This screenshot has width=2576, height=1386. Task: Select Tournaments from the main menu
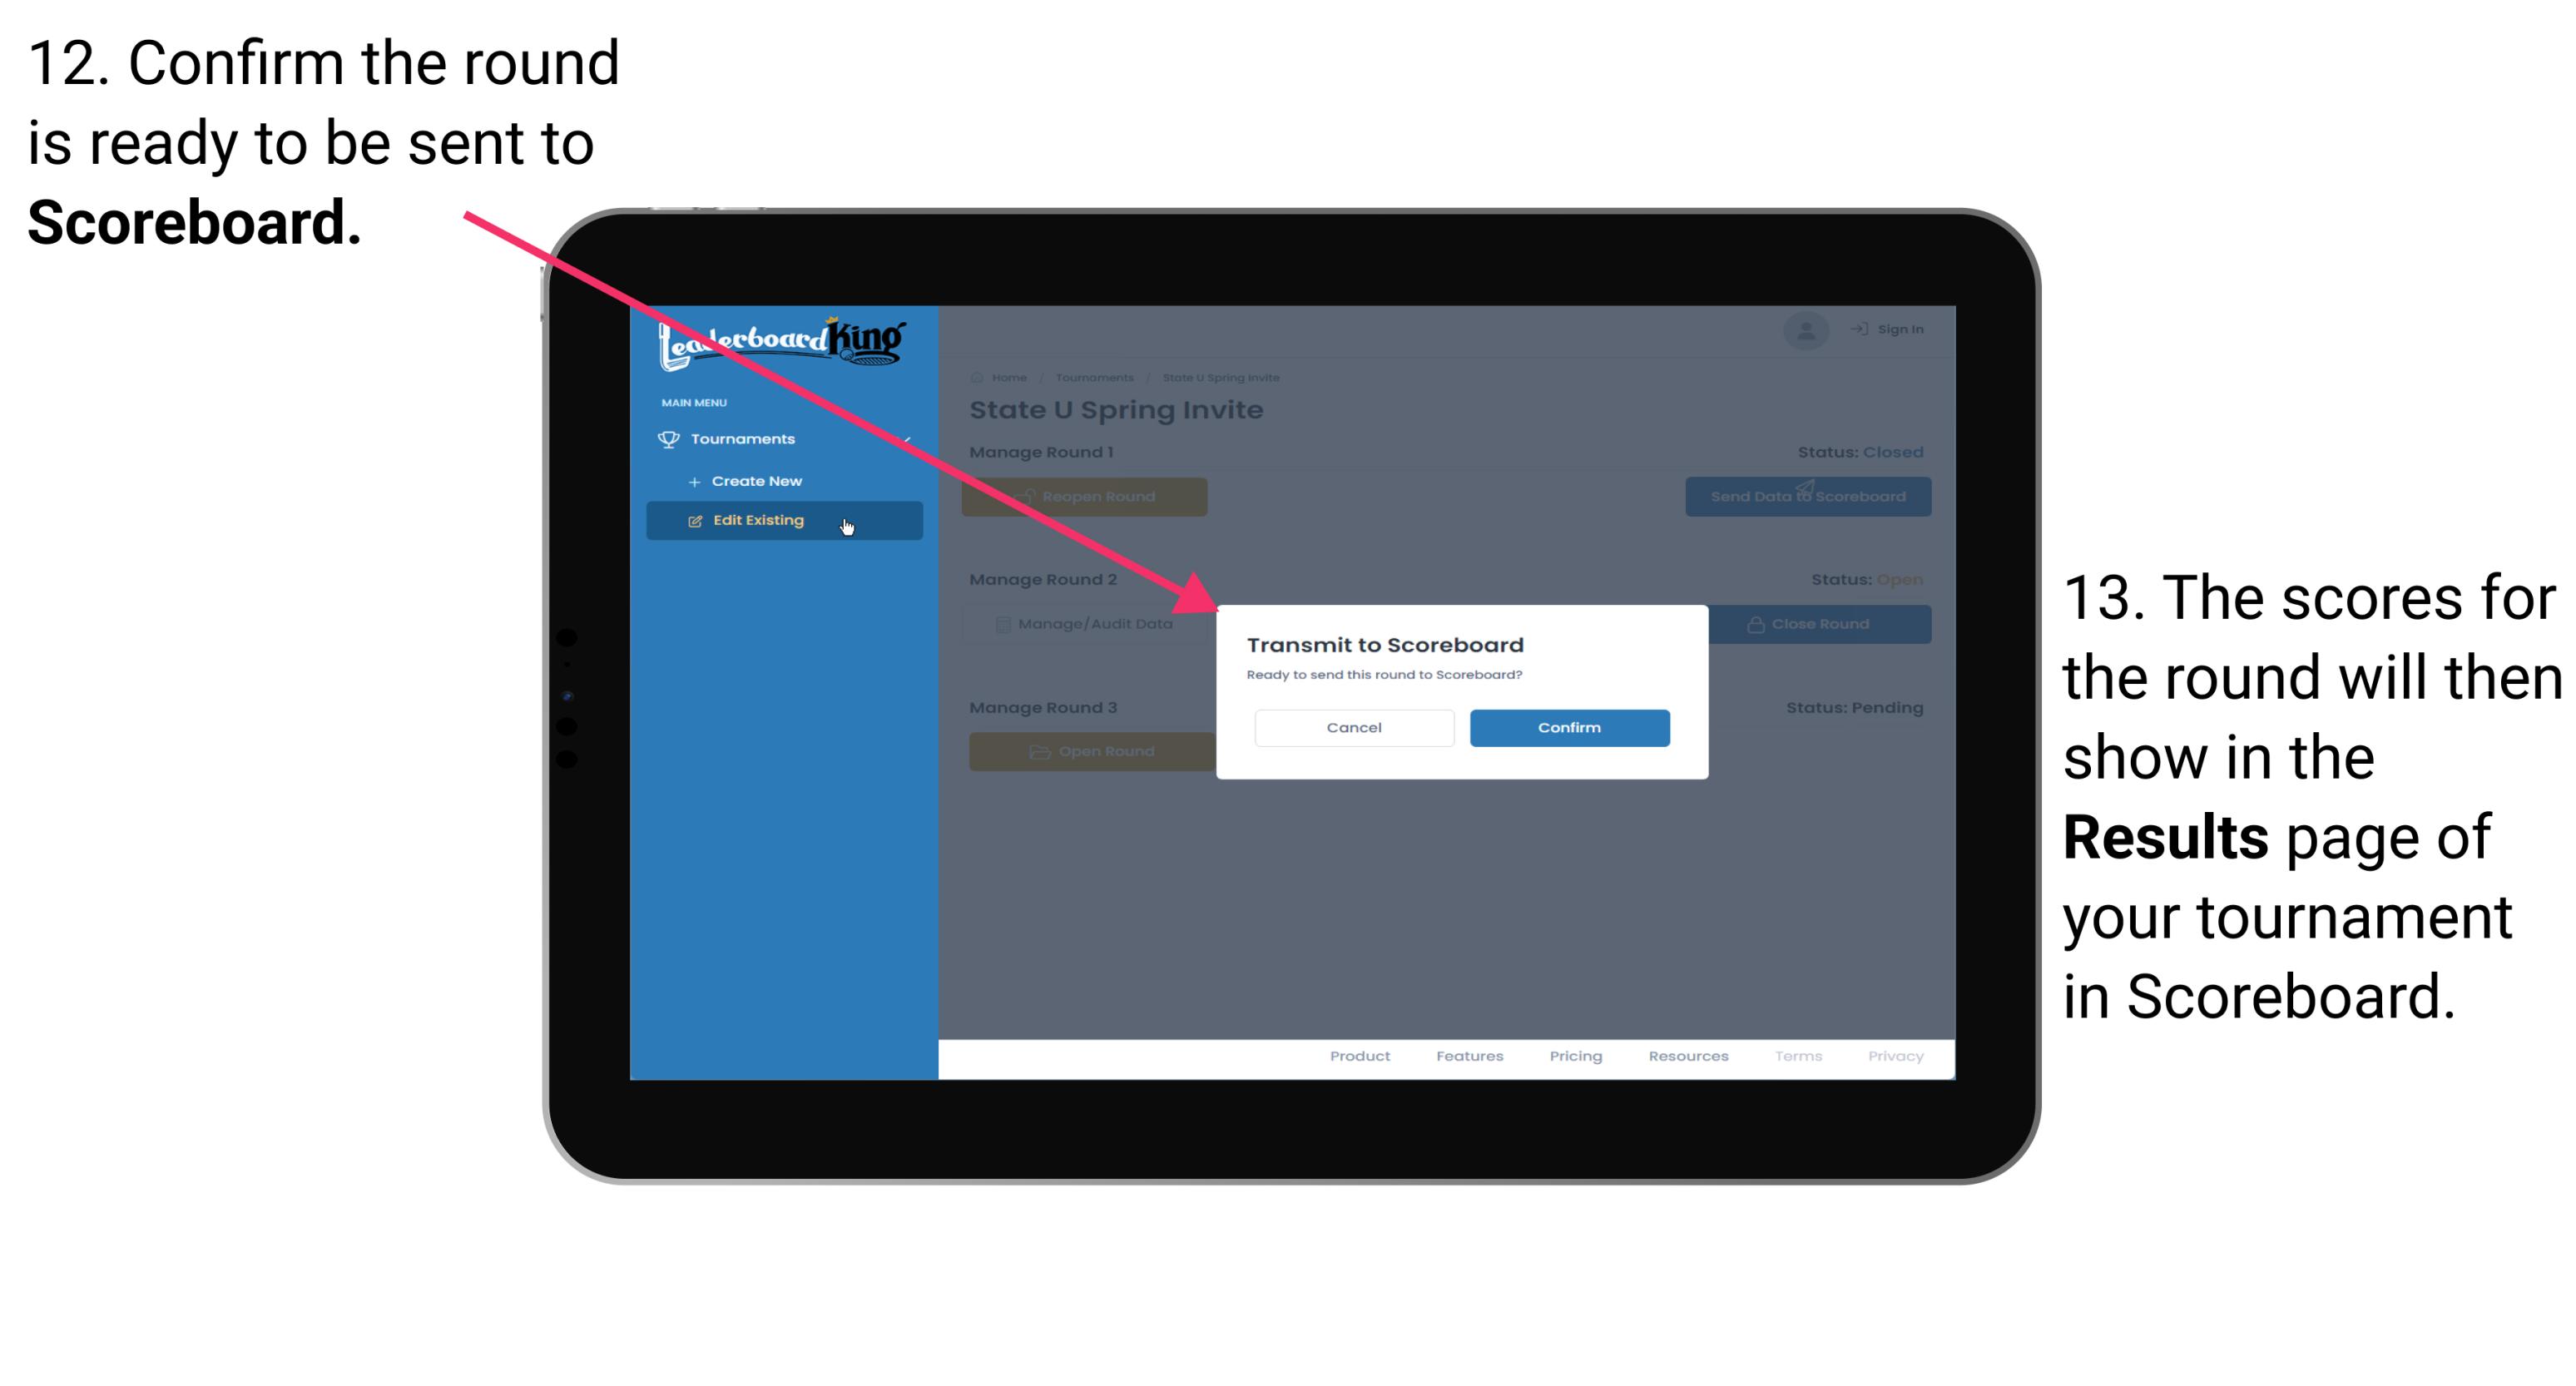click(746, 438)
